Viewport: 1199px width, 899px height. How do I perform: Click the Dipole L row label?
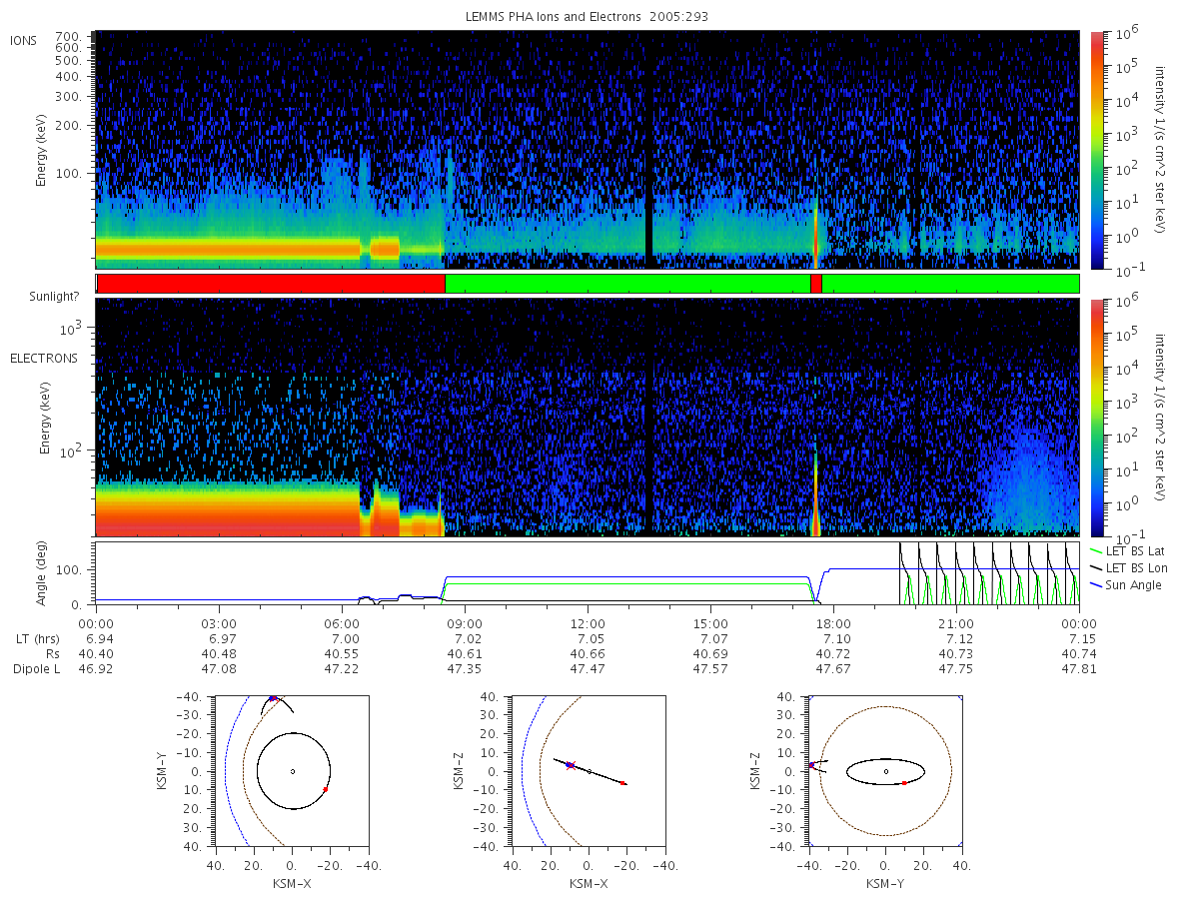tap(36, 669)
